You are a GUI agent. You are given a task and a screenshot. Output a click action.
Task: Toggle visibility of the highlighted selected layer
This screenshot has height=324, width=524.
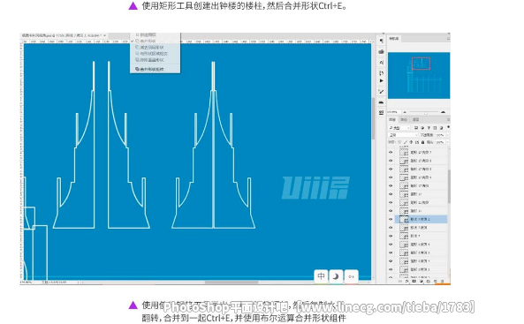pyautogui.click(x=391, y=219)
